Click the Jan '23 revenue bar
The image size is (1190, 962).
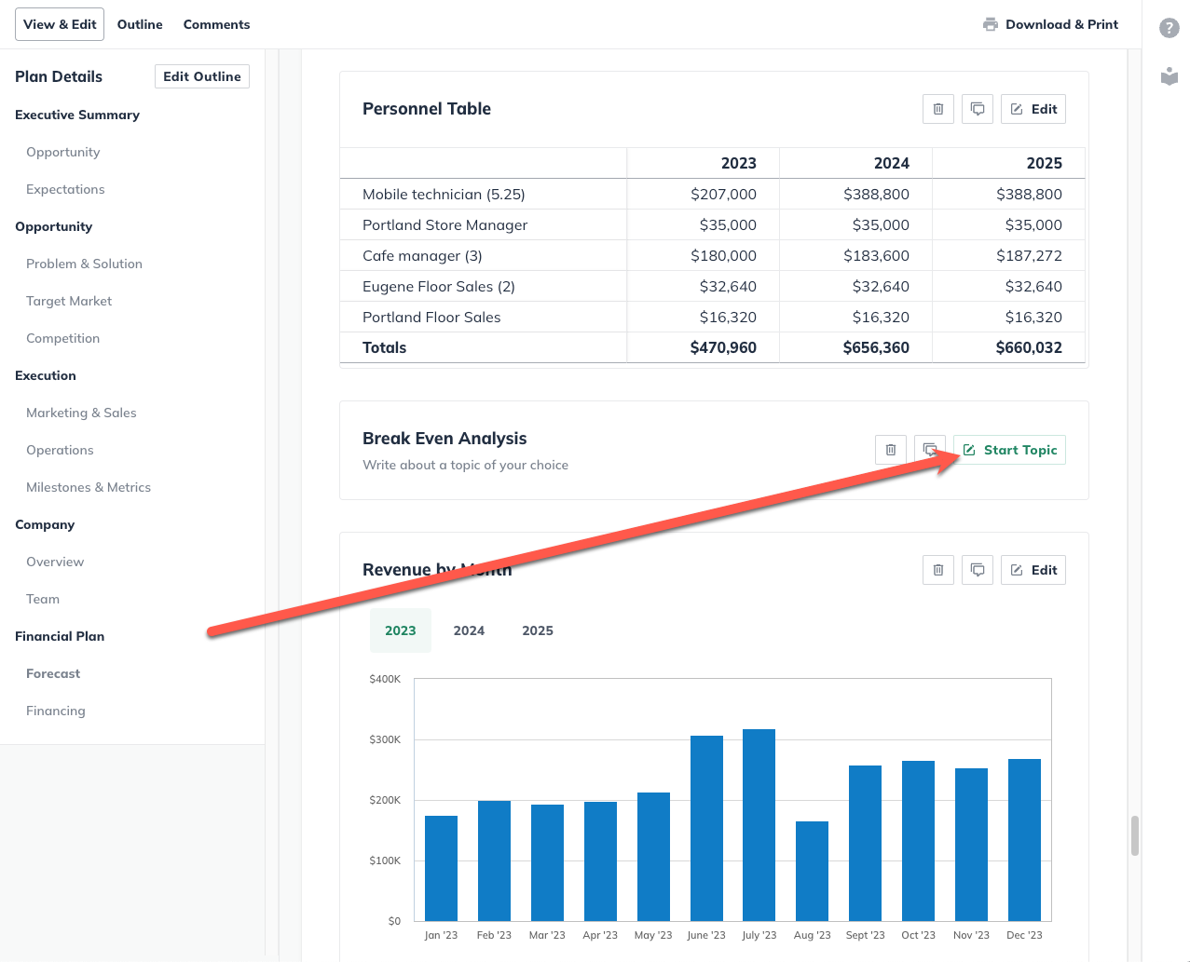441,868
